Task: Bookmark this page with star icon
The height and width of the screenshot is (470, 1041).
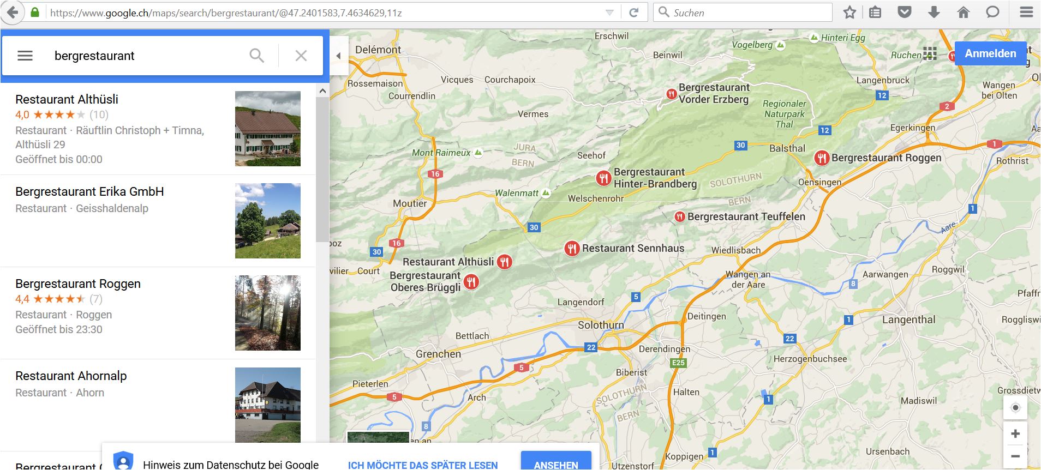Action: [x=849, y=12]
